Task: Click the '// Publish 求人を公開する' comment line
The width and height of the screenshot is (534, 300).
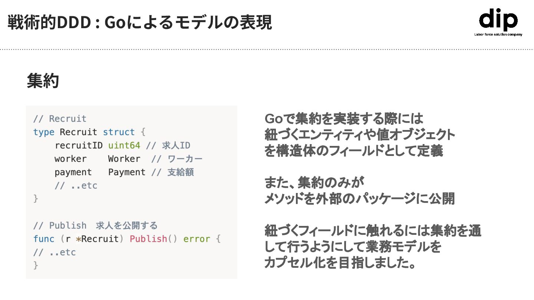Action: tap(95, 226)
